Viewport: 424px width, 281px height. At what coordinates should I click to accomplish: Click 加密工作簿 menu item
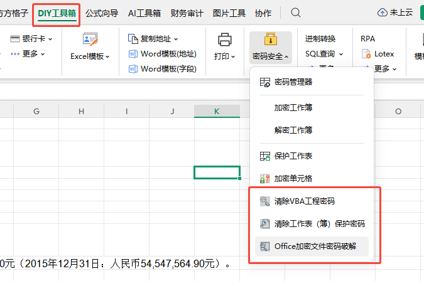pos(293,107)
